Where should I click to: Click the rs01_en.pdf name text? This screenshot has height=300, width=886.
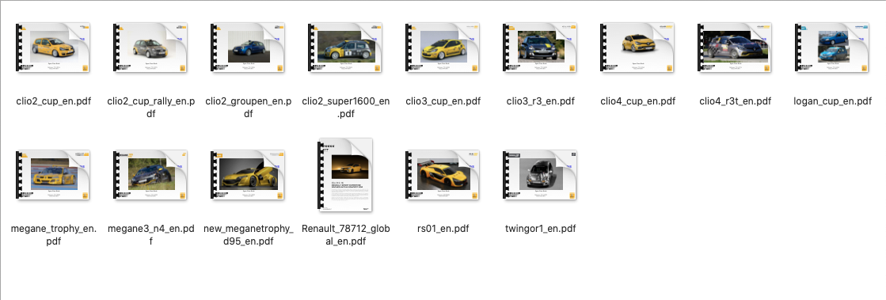click(x=443, y=229)
